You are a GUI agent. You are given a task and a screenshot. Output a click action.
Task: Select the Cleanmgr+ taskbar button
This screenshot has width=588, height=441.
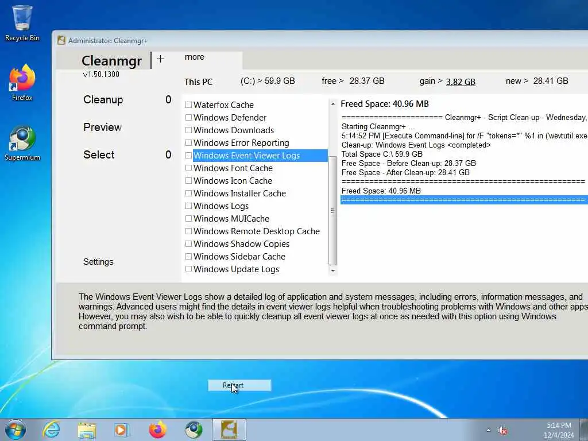(229, 430)
